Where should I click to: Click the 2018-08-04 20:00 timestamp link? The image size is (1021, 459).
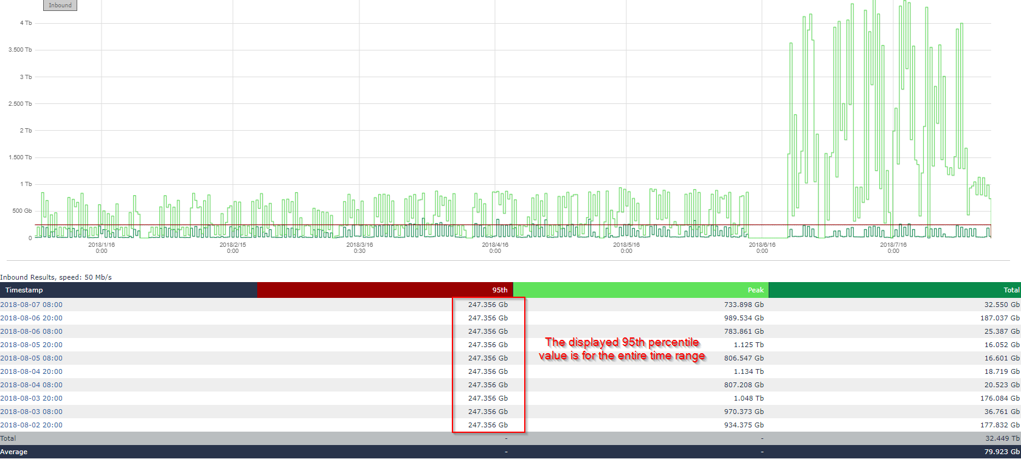[31, 371]
